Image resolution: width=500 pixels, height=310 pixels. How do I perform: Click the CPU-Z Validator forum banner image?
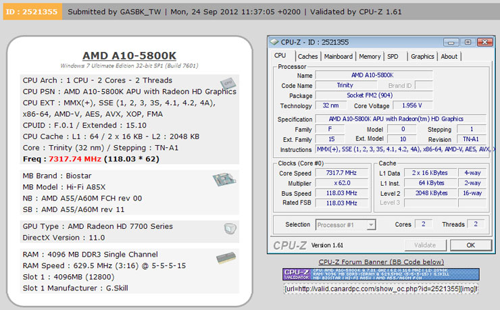(x=380, y=274)
